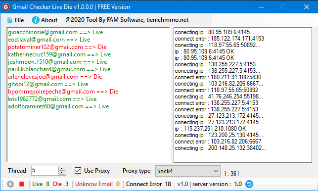The image size is (318, 191).
Task: Click the v1.0 server version label
Action: coord(210,184)
